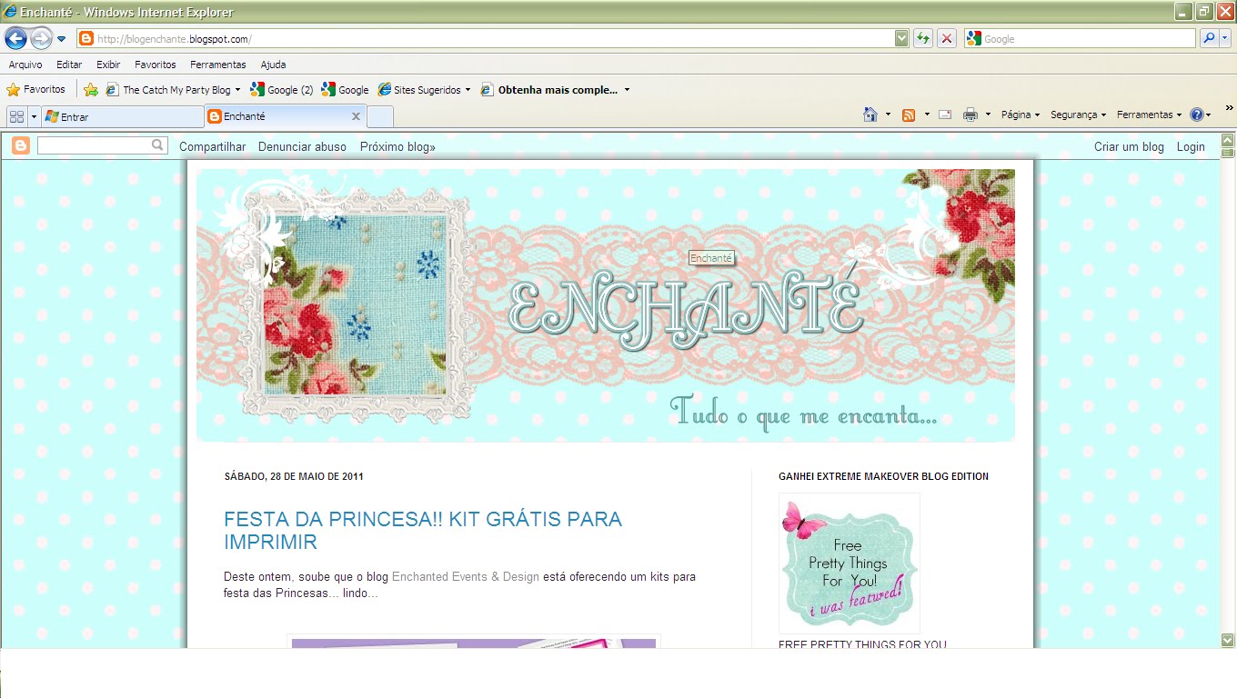Open the Print options dropdown arrow
This screenshot has height=698, width=1237.
(x=987, y=115)
